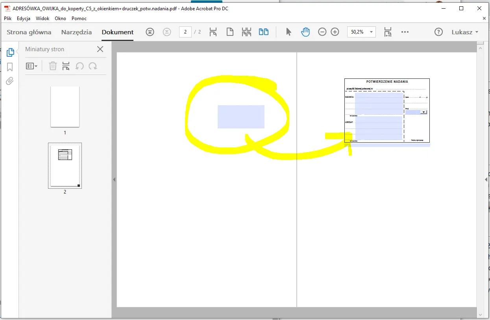Viewport: 490px width, 320px height.
Task: Select page 1 thumbnail
Action: pyautogui.click(x=65, y=107)
